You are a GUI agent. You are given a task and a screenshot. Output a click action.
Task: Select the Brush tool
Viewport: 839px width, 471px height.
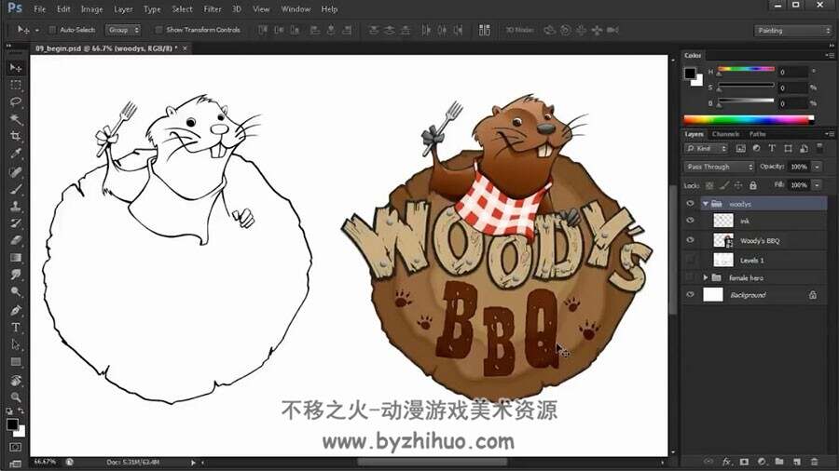coord(16,189)
